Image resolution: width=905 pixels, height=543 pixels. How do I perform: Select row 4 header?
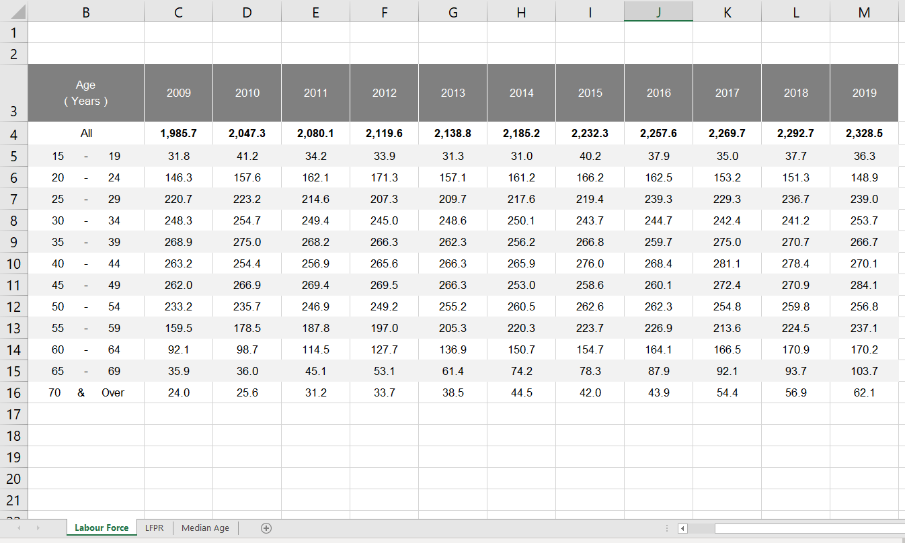(13, 134)
